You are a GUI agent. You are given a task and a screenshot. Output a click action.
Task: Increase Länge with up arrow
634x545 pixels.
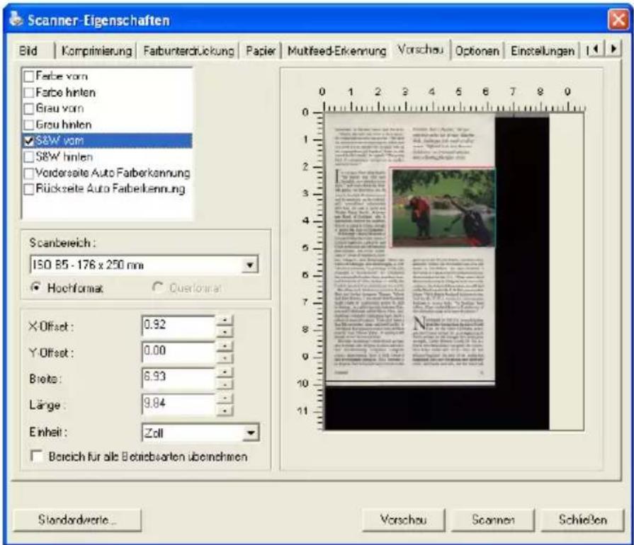tap(225, 398)
